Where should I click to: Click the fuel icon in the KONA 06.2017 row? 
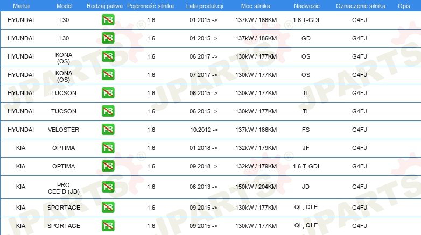point(108,56)
